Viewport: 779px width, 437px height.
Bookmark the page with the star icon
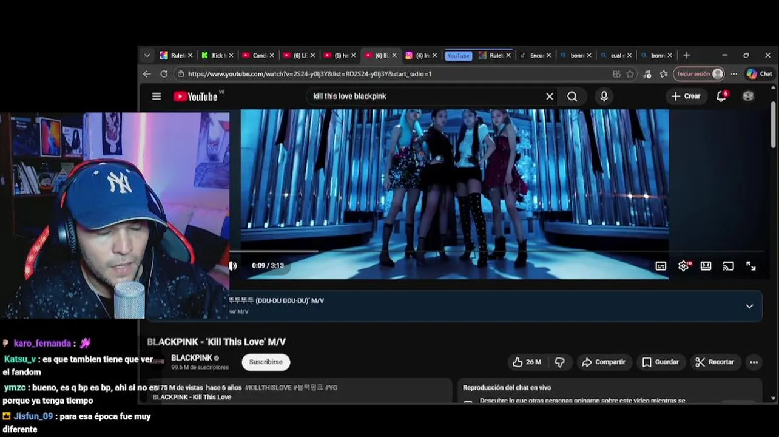(630, 74)
